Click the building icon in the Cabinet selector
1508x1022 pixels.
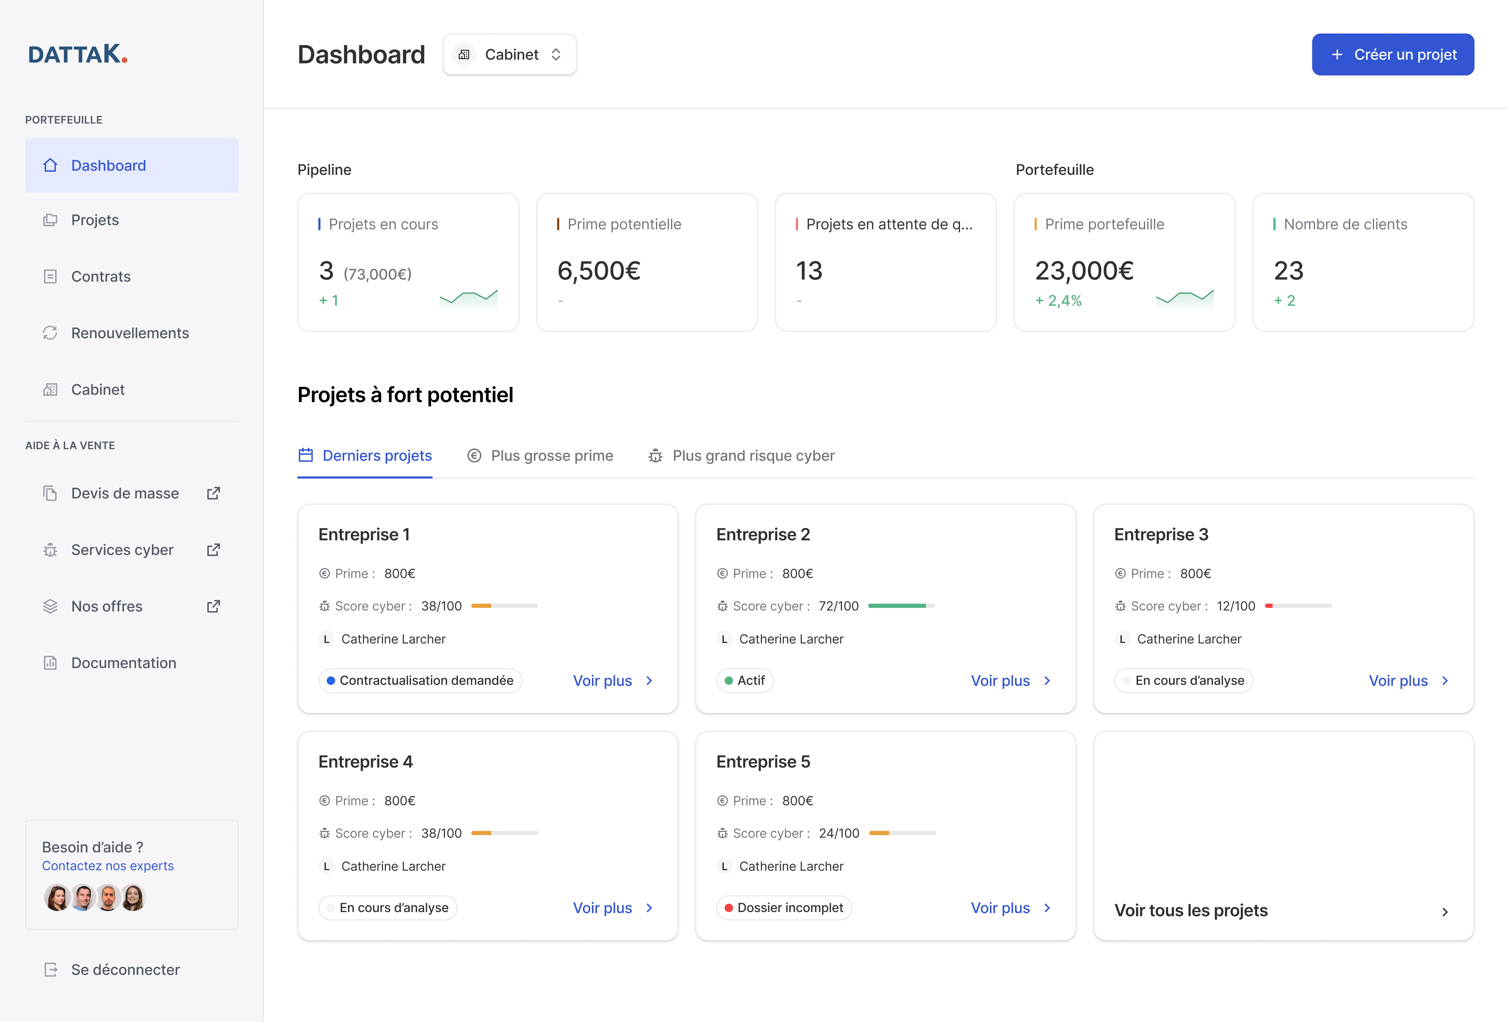[x=464, y=54]
